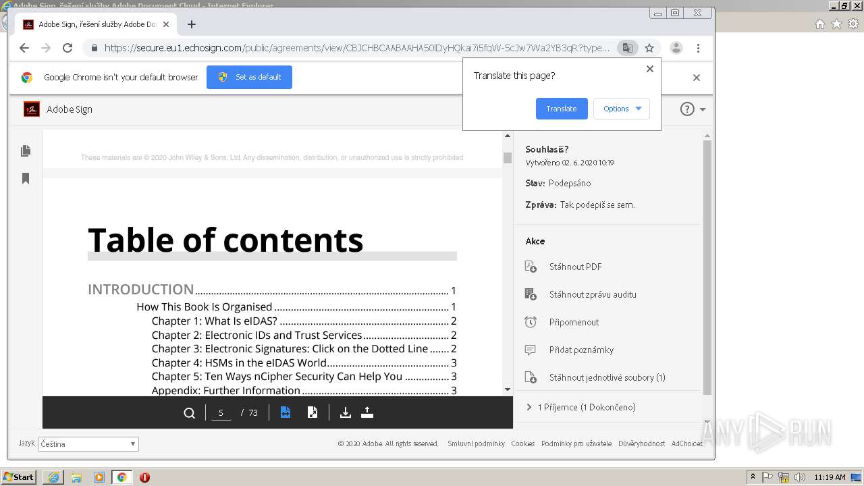Click the system tray volume icon
The image size is (864, 486).
pyautogui.click(x=800, y=477)
